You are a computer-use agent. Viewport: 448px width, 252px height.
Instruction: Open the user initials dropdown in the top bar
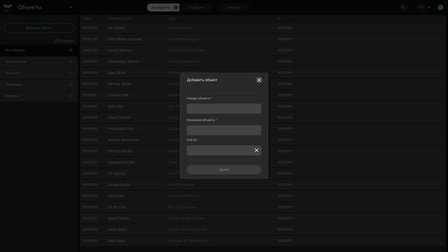click(424, 7)
